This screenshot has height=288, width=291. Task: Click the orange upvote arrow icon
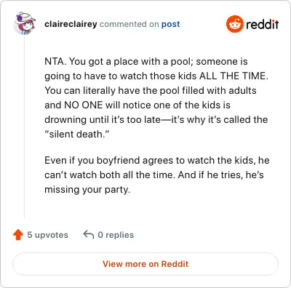click(18, 235)
